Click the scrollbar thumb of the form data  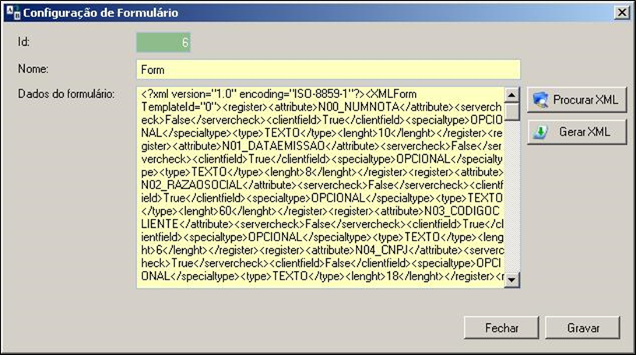click(512, 112)
